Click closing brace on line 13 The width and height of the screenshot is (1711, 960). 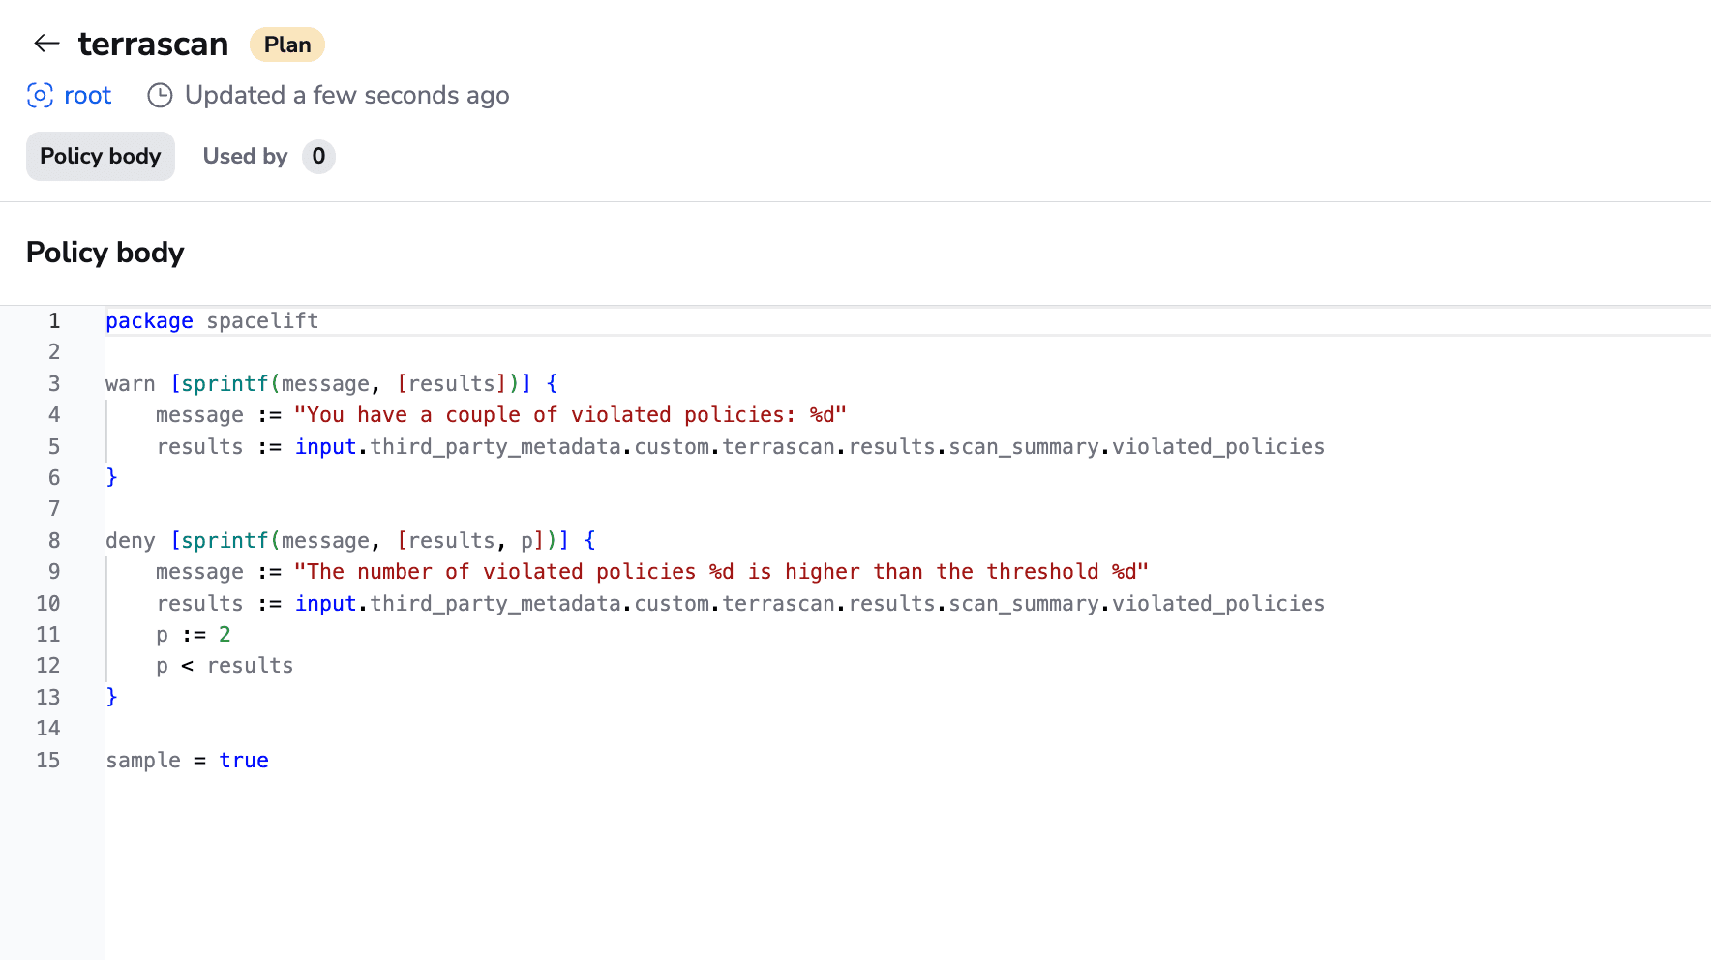click(x=111, y=697)
